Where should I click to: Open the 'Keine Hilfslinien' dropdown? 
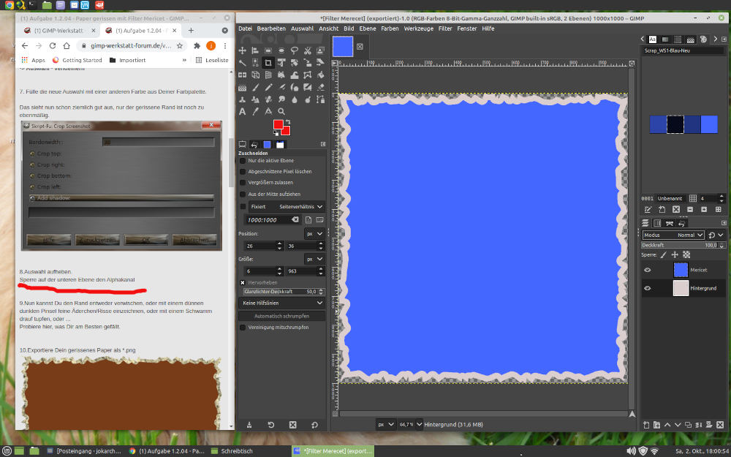[282, 302]
